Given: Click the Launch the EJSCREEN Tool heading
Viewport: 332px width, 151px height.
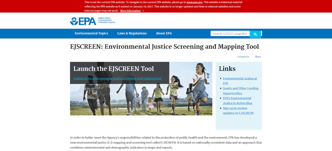Looking at the screenshot, I should 113,69.
